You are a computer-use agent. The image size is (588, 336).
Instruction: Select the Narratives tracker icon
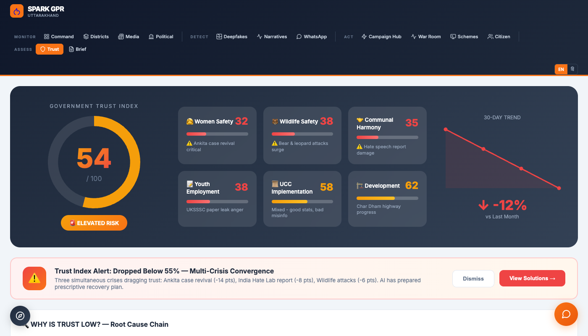[x=259, y=37]
